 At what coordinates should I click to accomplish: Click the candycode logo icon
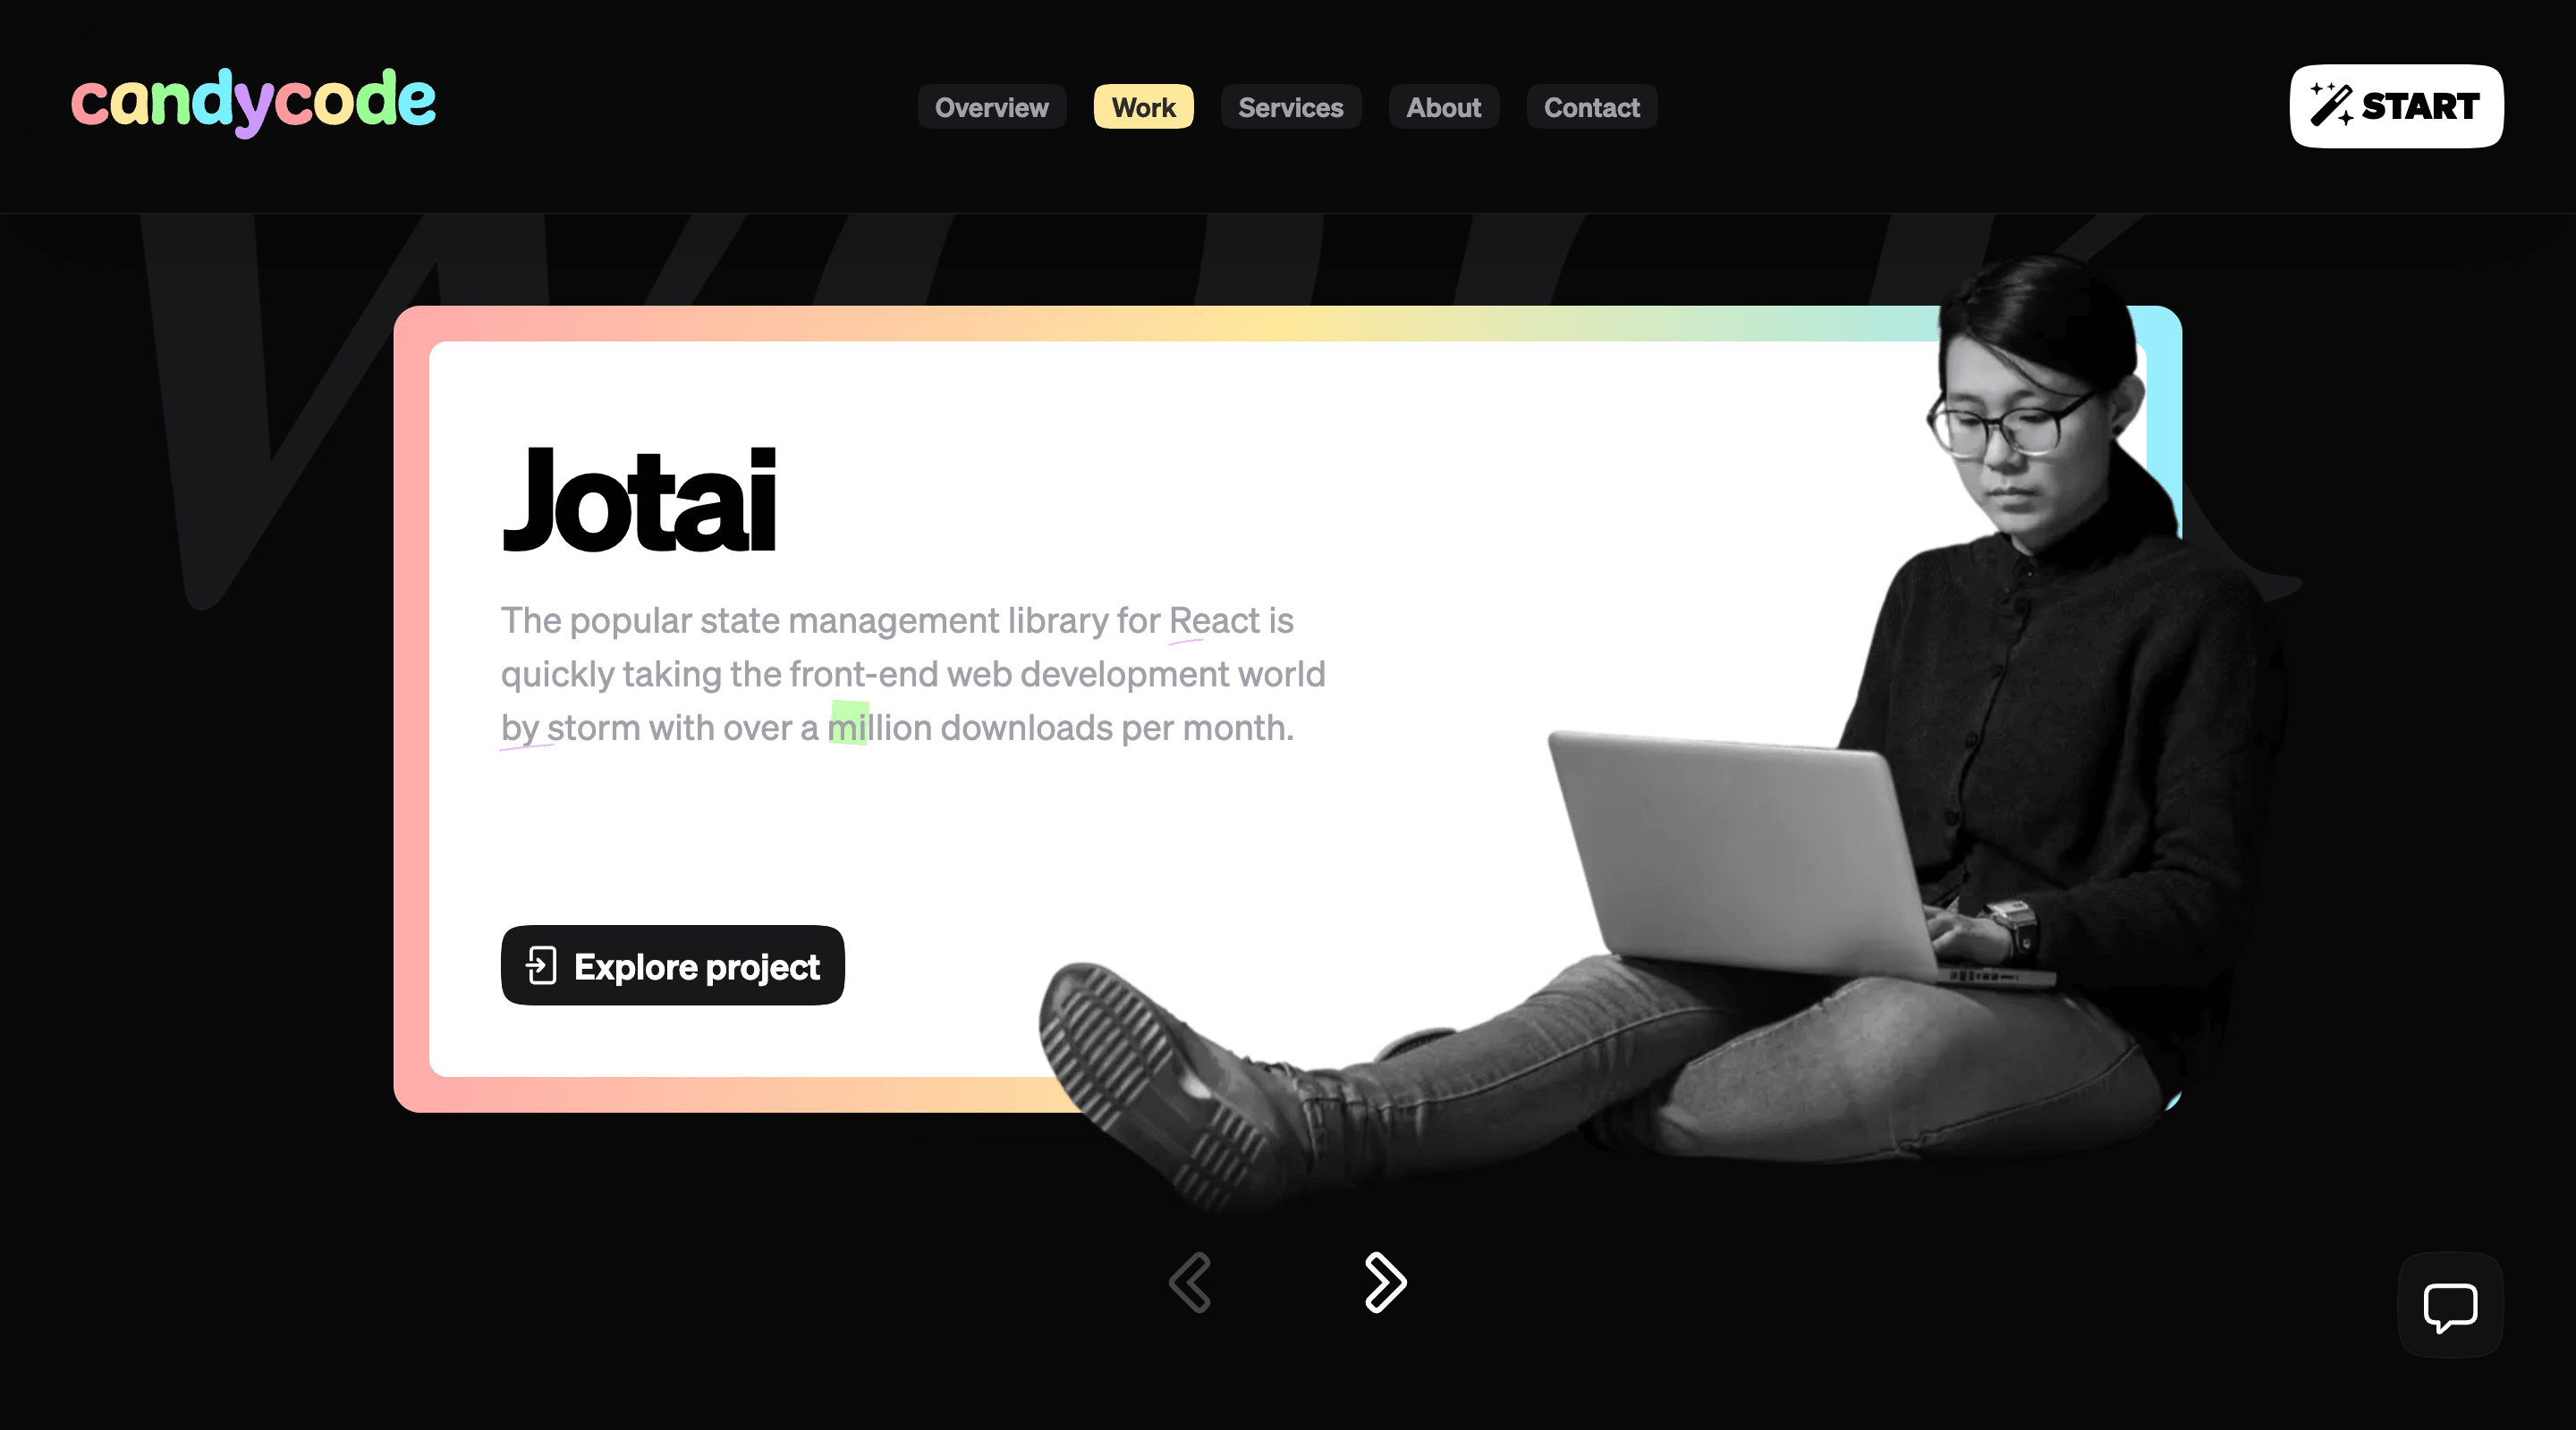click(254, 105)
